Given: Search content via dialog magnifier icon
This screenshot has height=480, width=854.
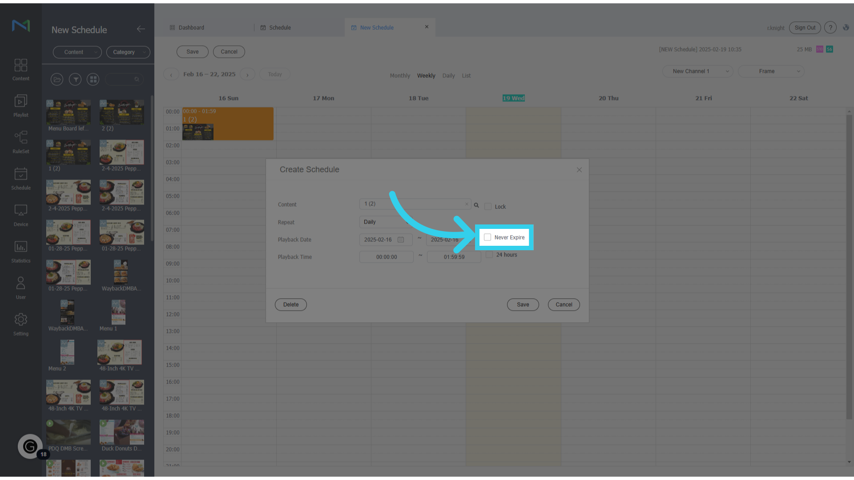Looking at the screenshot, I should pyautogui.click(x=476, y=205).
